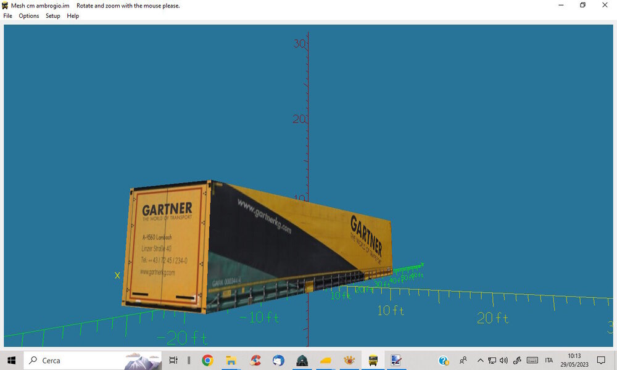The width and height of the screenshot is (617, 370).
Task: Open the Setup menu
Action: [x=52, y=16]
